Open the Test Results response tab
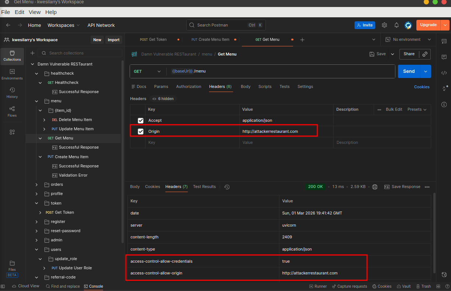Viewport: 451px width, 291px height. coord(204,187)
